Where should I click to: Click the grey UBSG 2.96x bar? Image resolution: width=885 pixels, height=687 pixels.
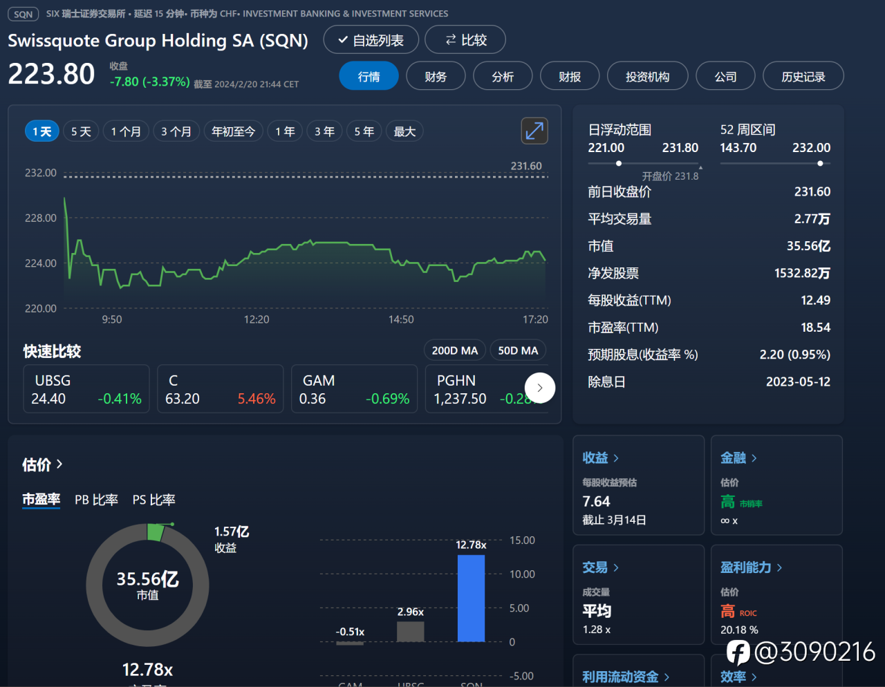coord(411,632)
